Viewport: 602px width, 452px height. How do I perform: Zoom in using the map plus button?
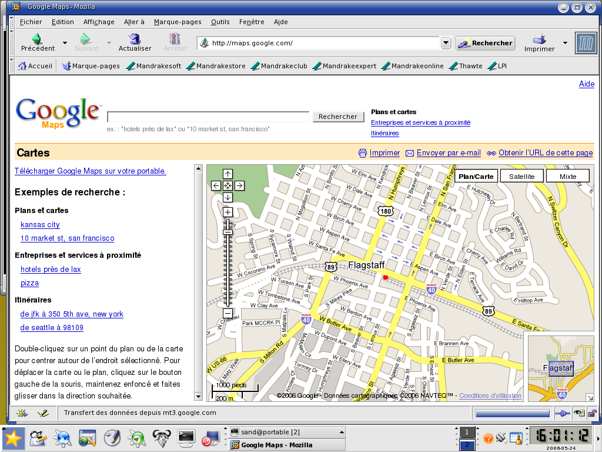(228, 212)
